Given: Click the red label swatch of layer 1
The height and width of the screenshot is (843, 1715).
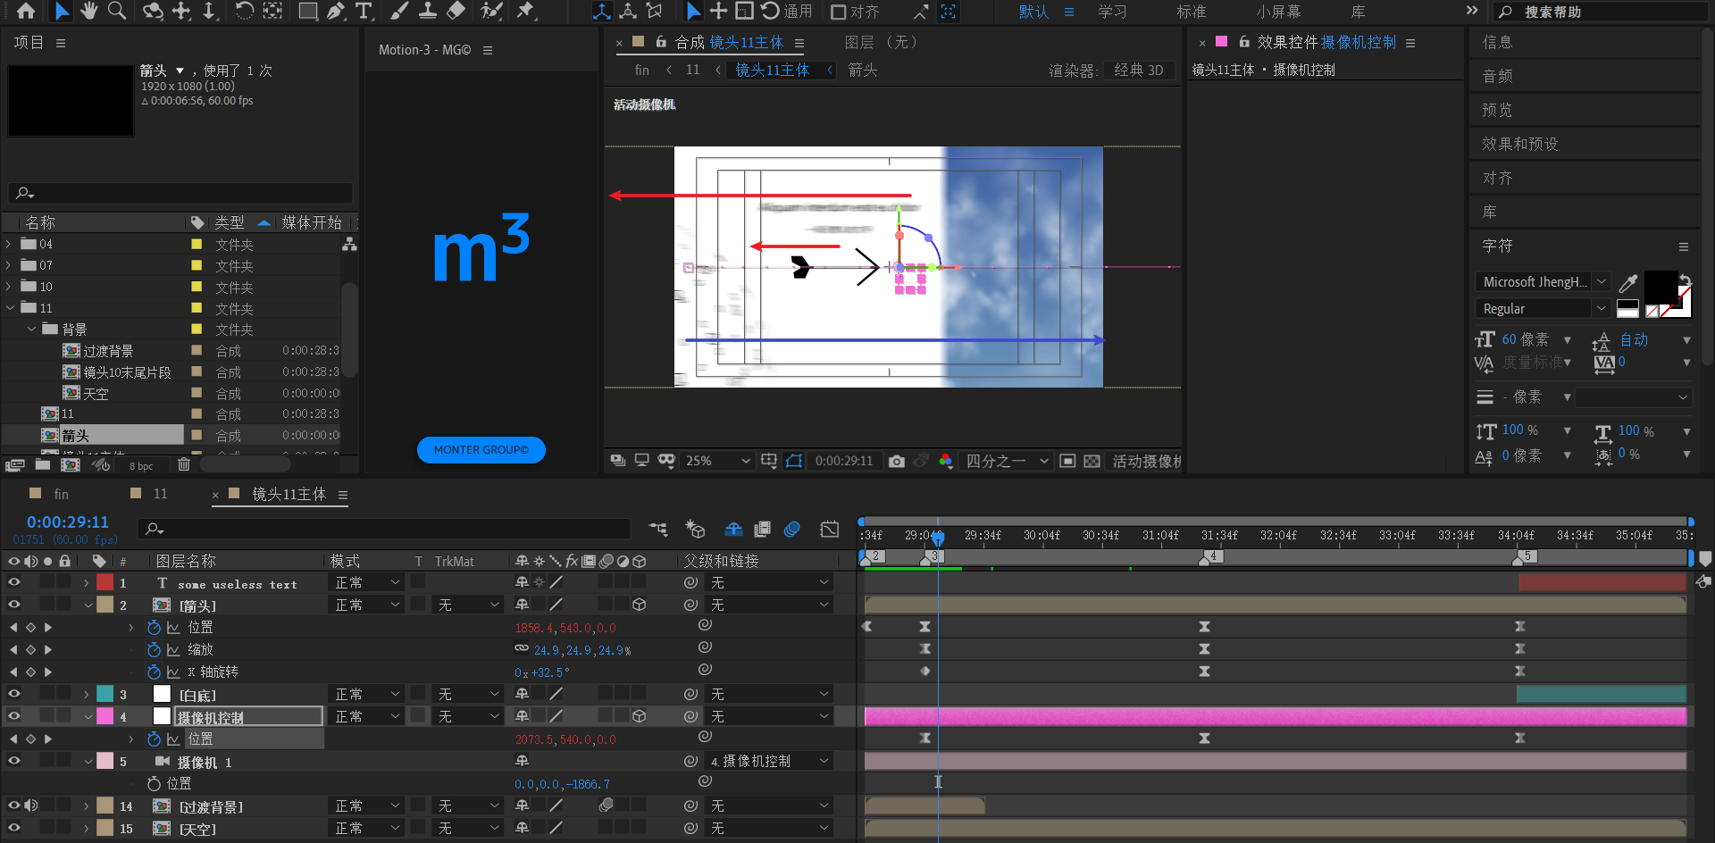Looking at the screenshot, I should [105, 582].
